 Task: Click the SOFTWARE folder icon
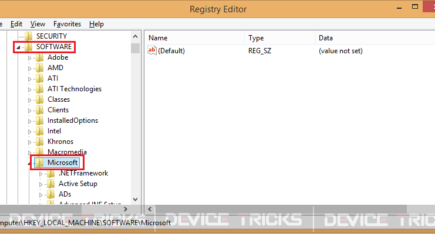tap(28, 46)
